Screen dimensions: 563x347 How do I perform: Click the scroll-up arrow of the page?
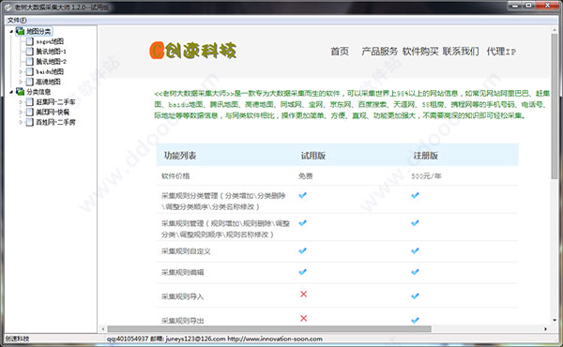tap(555, 29)
